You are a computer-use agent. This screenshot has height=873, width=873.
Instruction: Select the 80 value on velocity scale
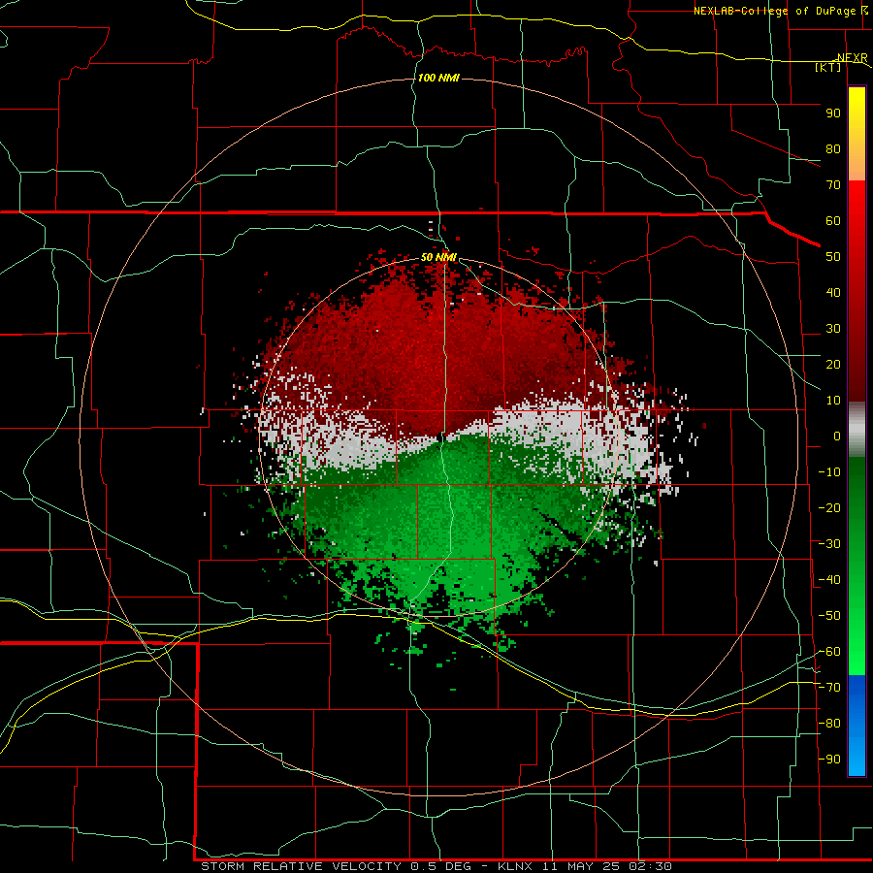click(x=833, y=148)
